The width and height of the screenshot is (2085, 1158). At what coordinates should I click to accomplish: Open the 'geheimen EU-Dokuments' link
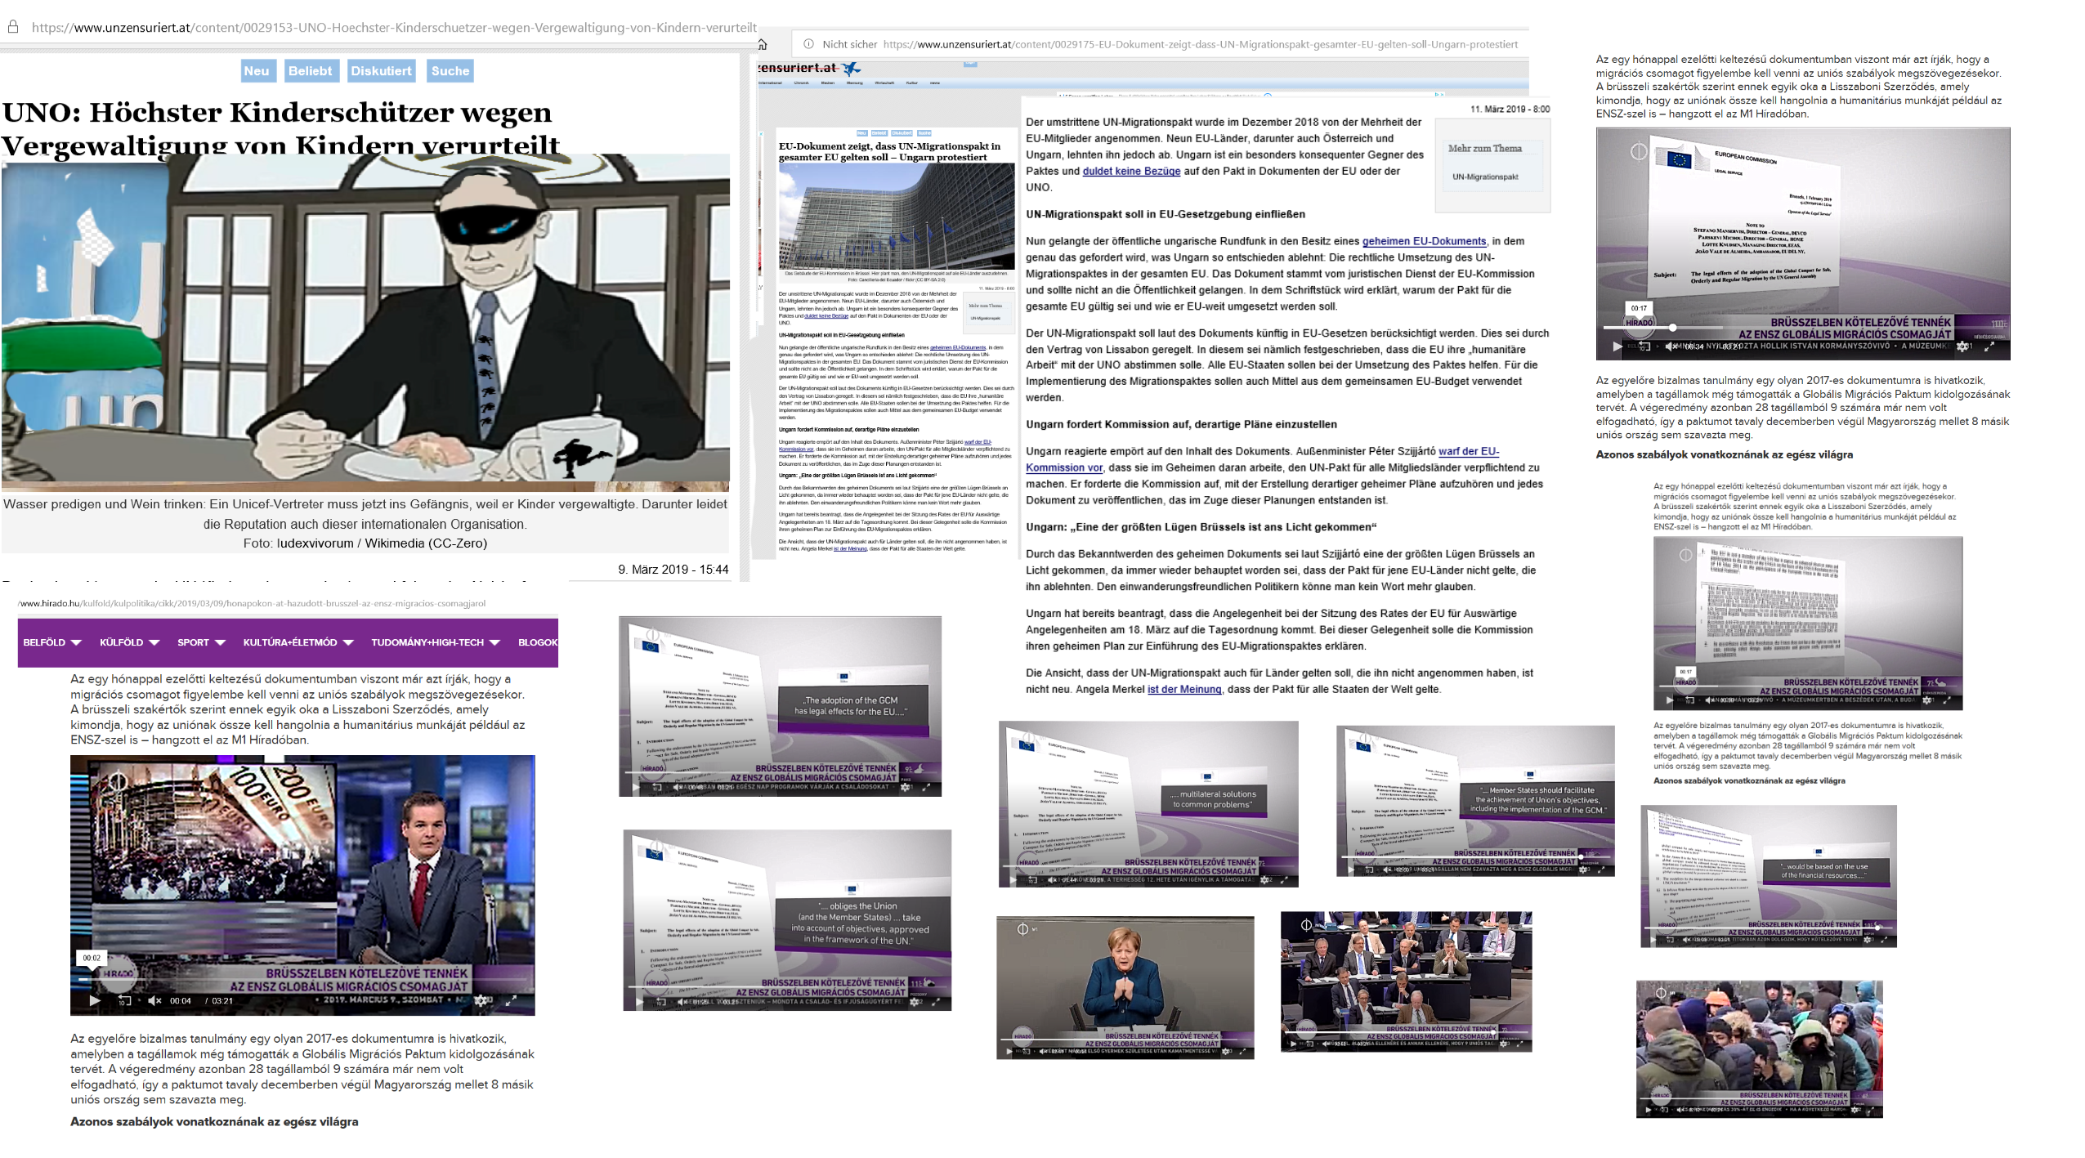point(1424,241)
